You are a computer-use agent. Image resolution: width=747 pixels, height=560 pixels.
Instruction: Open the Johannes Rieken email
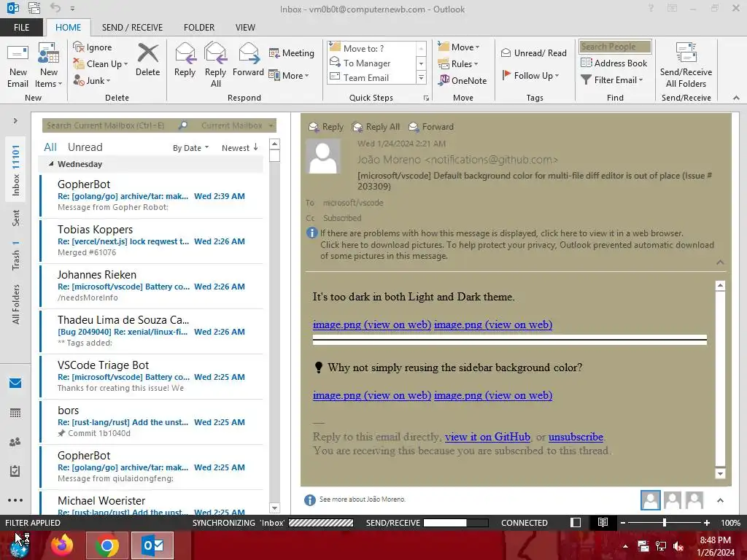click(x=152, y=286)
